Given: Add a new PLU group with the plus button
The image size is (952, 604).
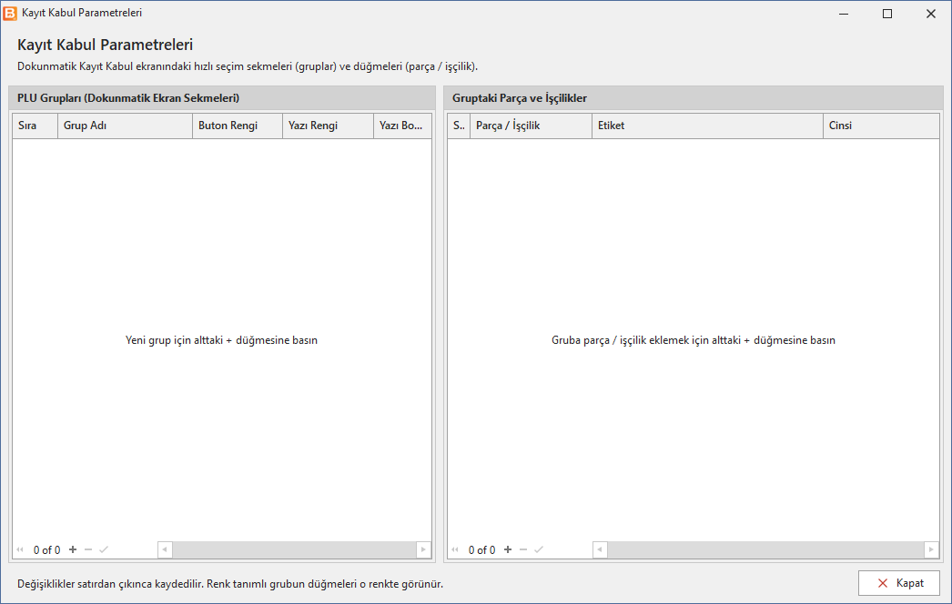Looking at the screenshot, I should point(73,550).
